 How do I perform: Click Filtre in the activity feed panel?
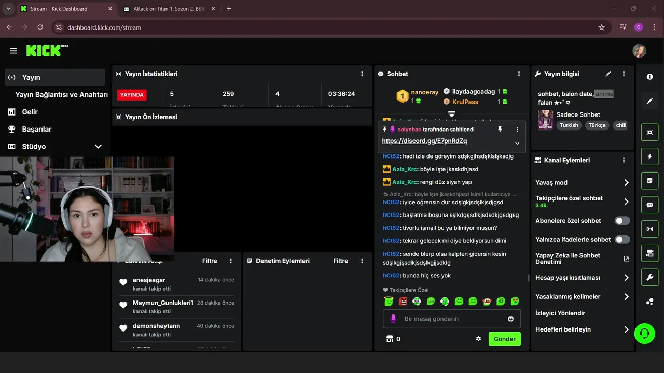[210, 261]
